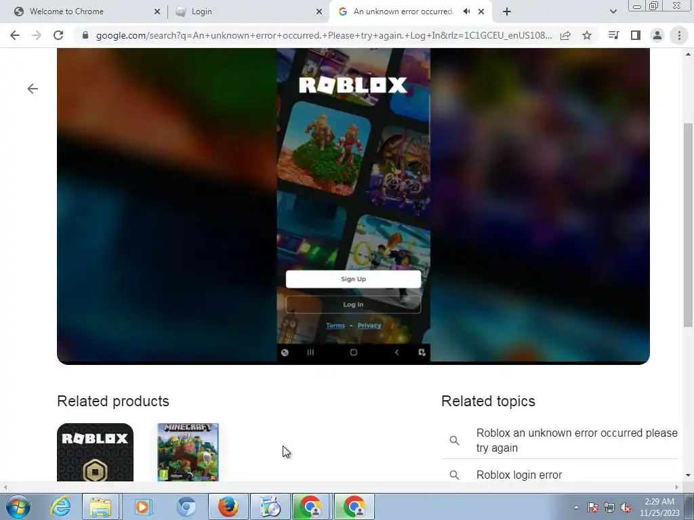Search related topic 'Roblox login error'

coord(519,475)
